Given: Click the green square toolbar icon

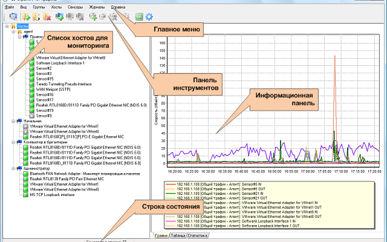Looking at the screenshot, I should 139,16.
